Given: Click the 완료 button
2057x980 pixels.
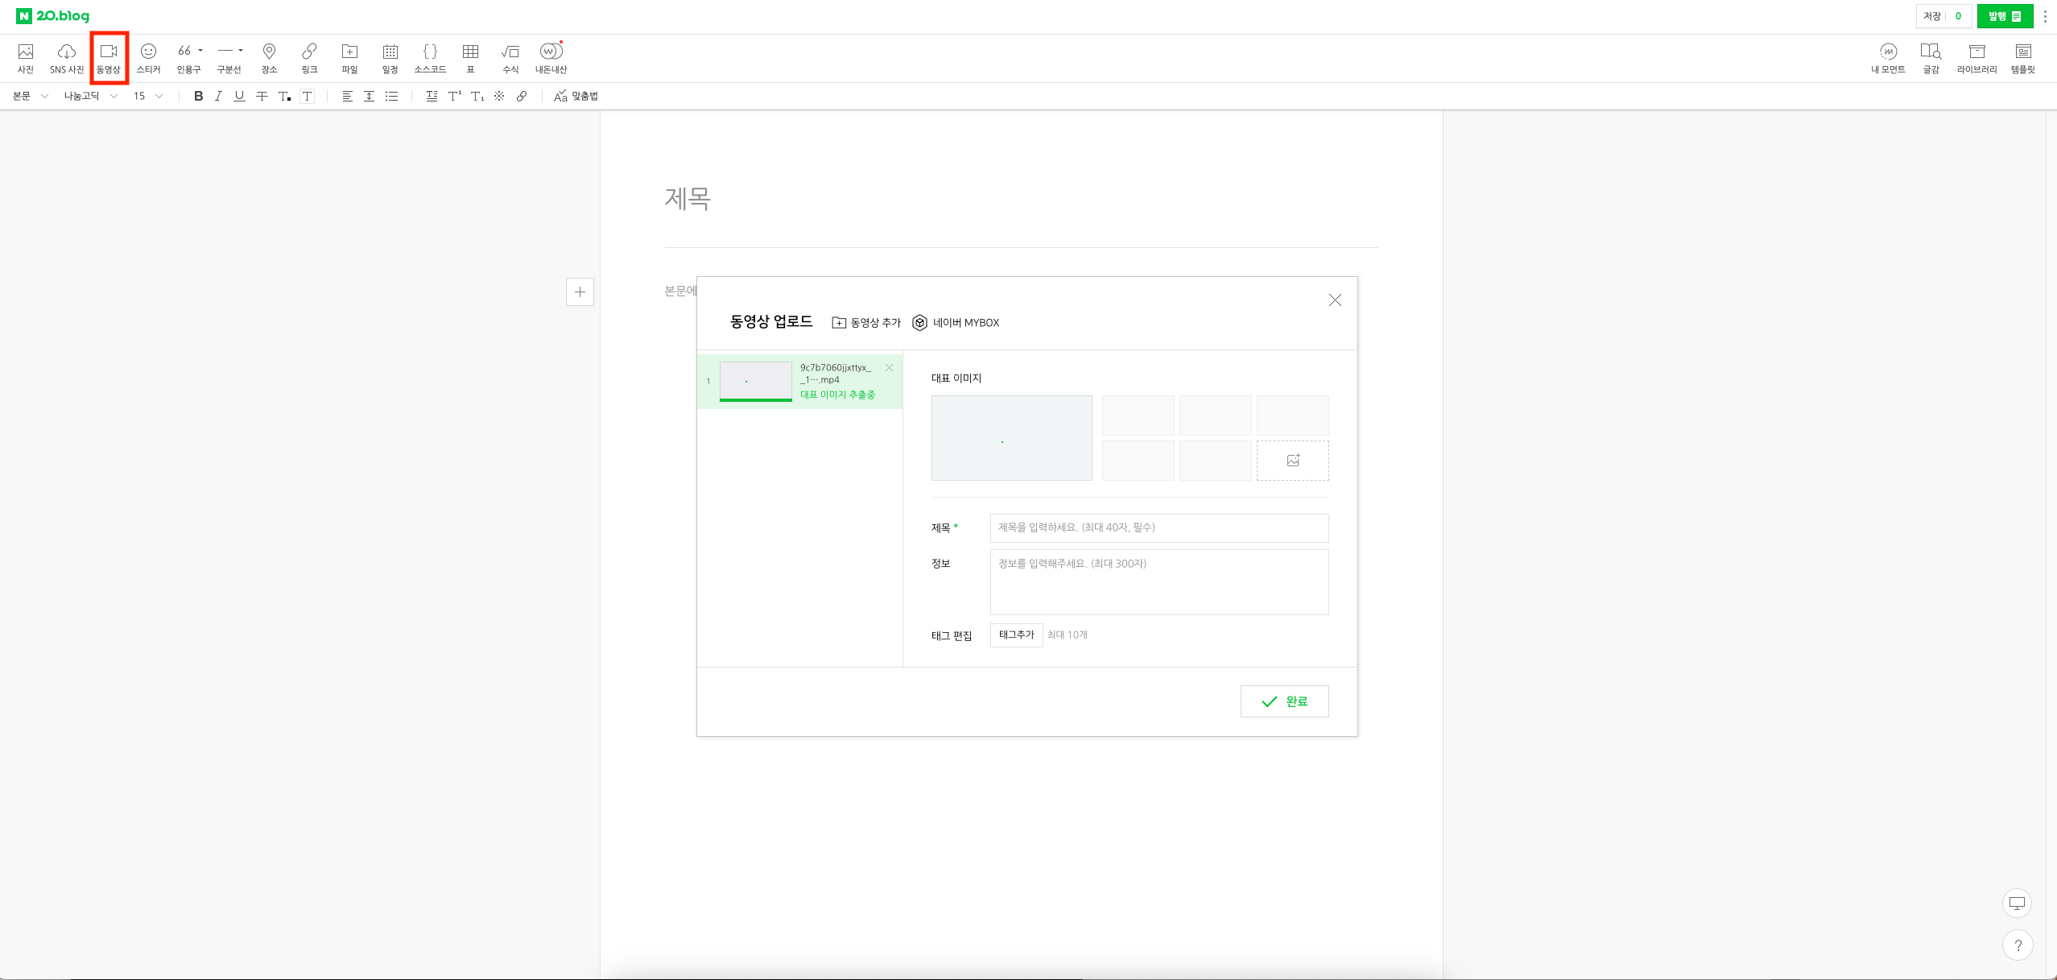Looking at the screenshot, I should pyautogui.click(x=1284, y=701).
